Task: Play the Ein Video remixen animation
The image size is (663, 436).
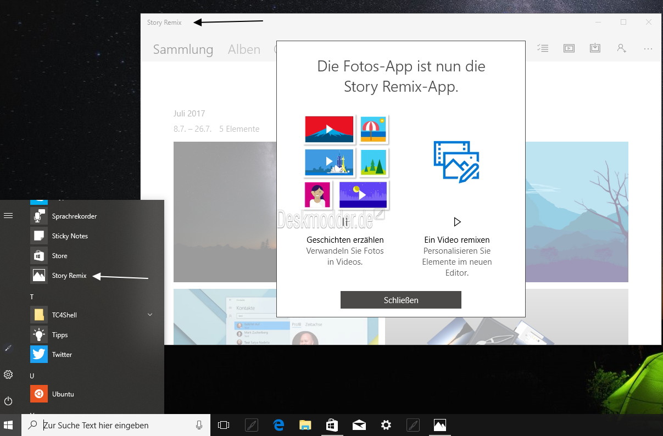Action: [457, 222]
